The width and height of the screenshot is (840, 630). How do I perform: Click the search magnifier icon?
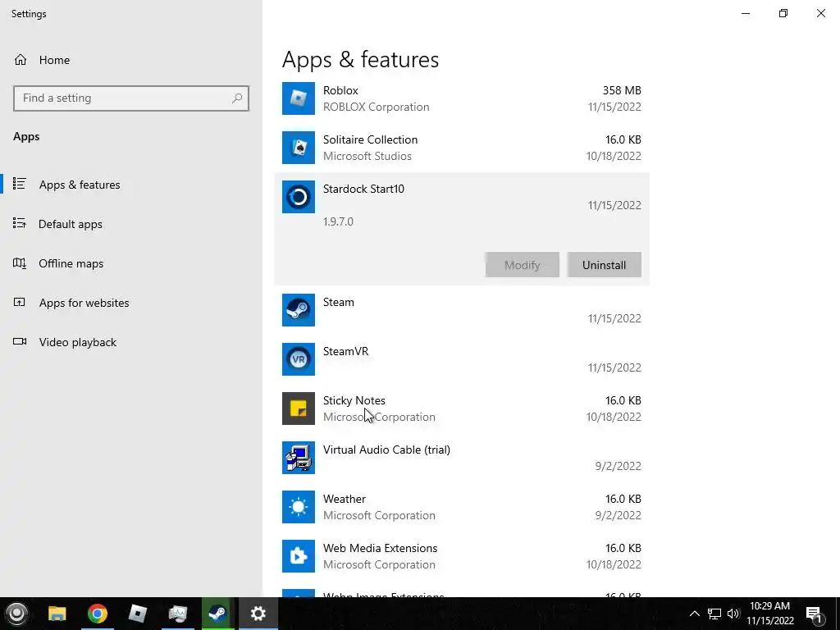237,98
